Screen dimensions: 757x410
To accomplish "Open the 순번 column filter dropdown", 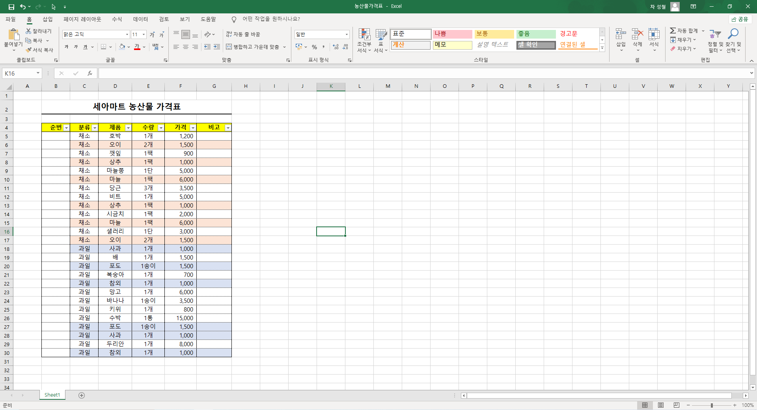I will (67, 128).
